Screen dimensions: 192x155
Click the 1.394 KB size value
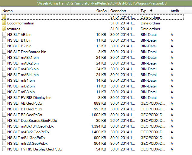click(x=99, y=126)
